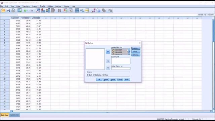Click the Dependent List scrollbar

tap(129, 52)
